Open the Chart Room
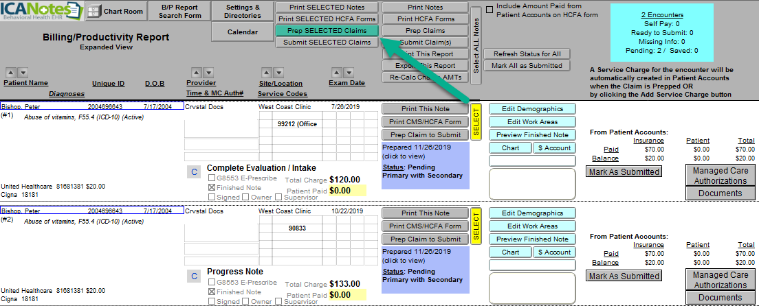The height and width of the screenshot is (308, 759). coord(118,12)
